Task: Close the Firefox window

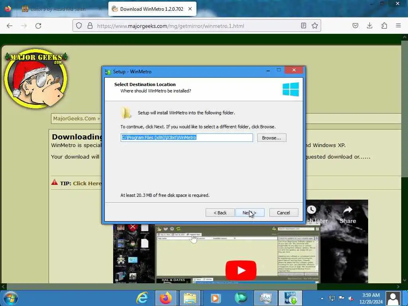Action: pyautogui.click(x=398, y=4)
